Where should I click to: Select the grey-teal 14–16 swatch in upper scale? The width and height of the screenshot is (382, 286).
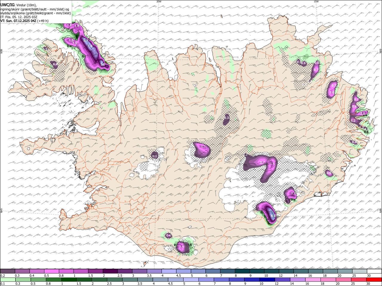pyautogui.click(x=301, y=271)
